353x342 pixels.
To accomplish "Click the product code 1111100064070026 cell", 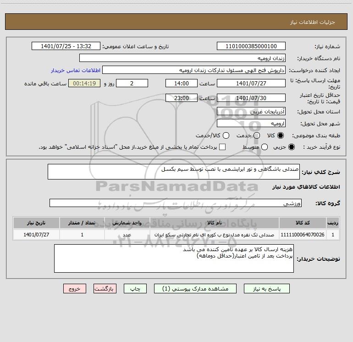I will [303, 235].
